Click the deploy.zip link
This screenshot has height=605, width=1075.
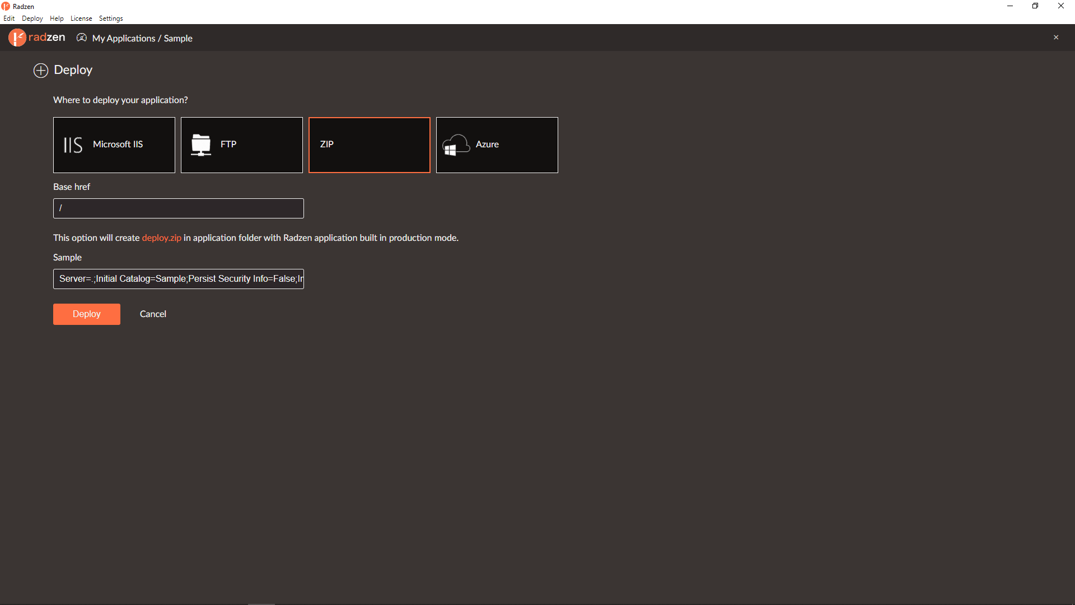tap(162, 238)
